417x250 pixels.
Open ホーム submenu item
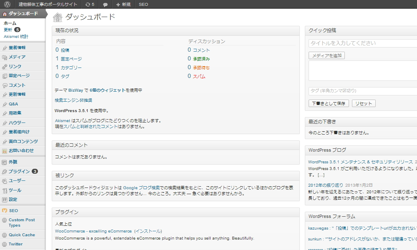click(10, 23)
